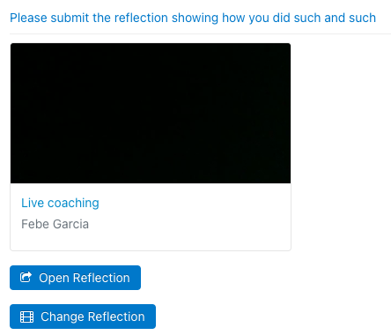Viewport: 391px width, 335px height.
Task: Click the 'Change Reflection' button label text
Action: [92, 316]
